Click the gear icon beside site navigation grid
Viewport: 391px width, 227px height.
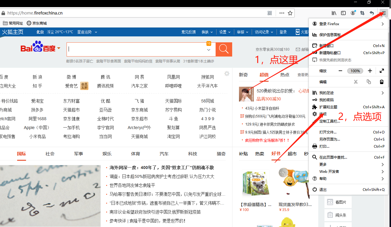pos(227,74)
